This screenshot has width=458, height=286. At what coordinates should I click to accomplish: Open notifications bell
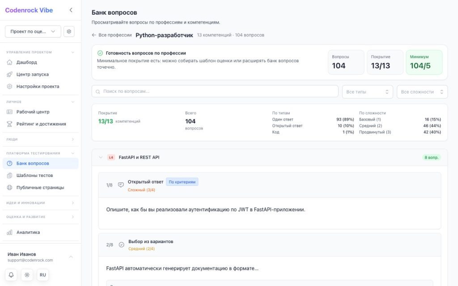tap(11, 275)
